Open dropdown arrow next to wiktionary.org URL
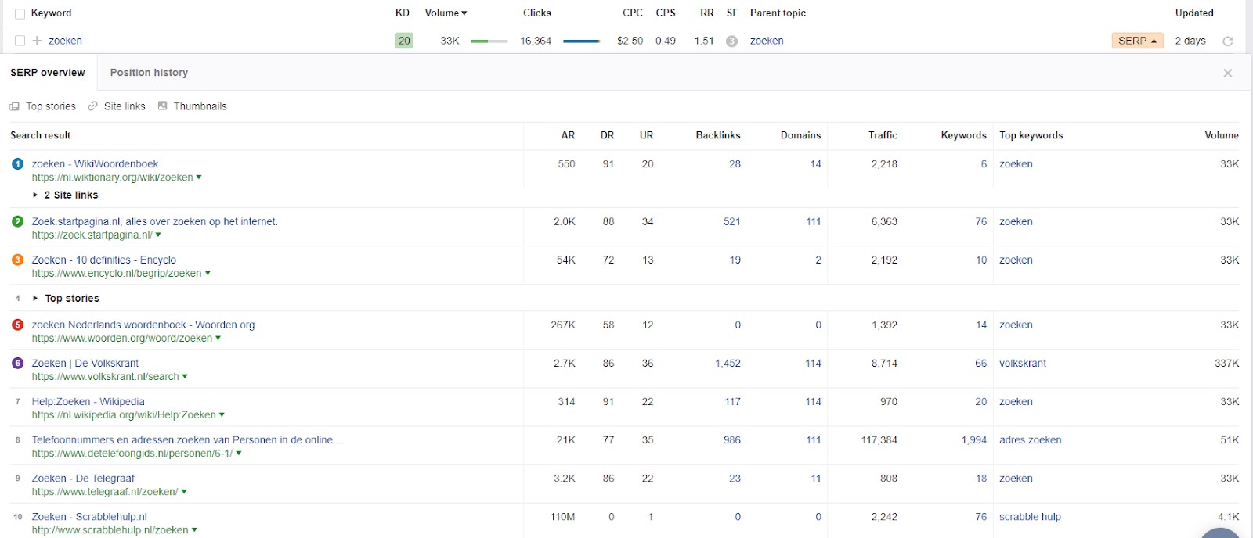 [199, 178]
